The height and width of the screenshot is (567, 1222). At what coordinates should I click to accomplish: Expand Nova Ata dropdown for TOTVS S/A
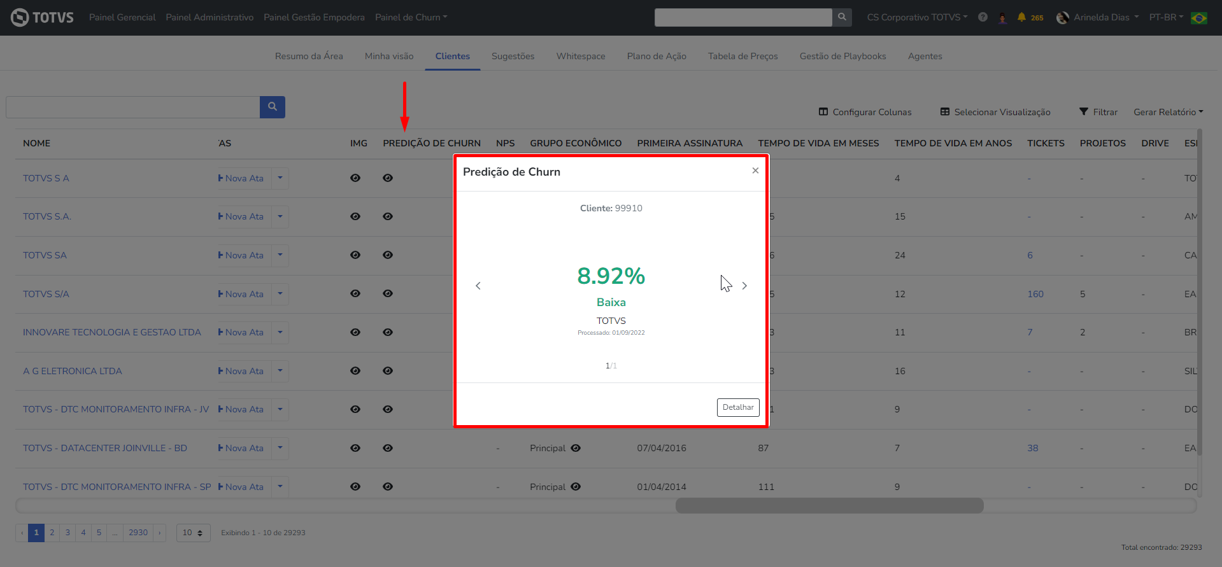[280, 294]
